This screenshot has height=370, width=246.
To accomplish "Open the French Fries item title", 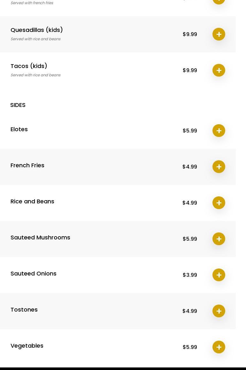I will pos(27,165).
